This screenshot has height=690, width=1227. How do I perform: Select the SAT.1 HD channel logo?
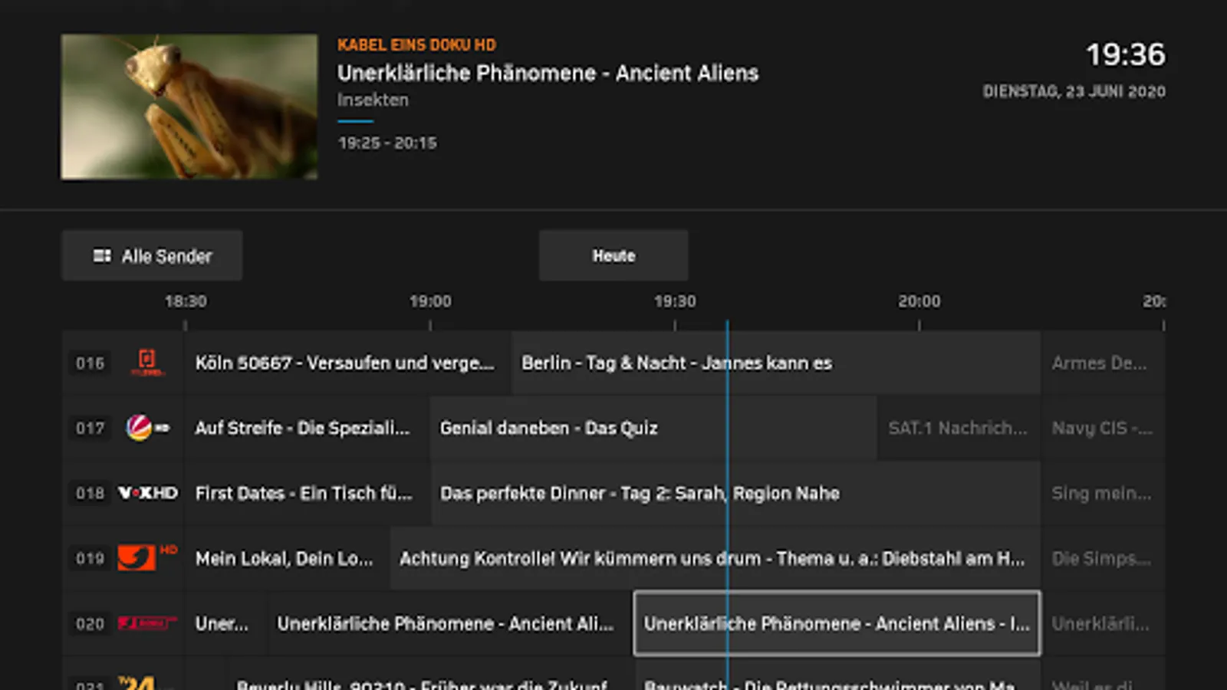(147, 428)
